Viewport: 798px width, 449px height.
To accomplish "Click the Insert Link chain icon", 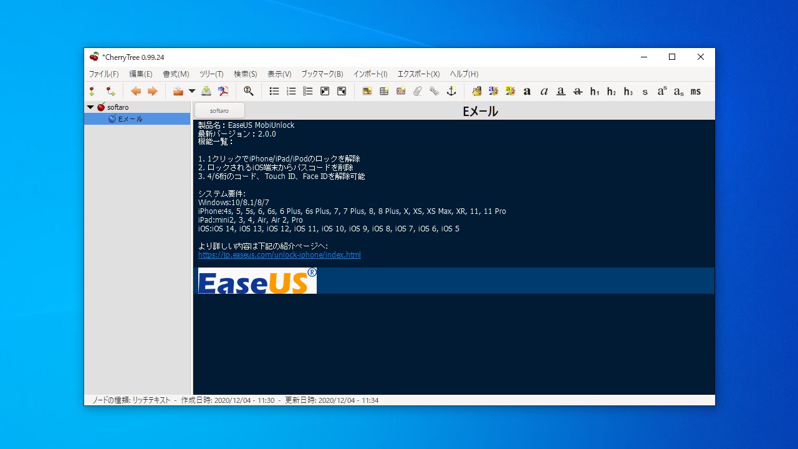I will click(435, 91).
